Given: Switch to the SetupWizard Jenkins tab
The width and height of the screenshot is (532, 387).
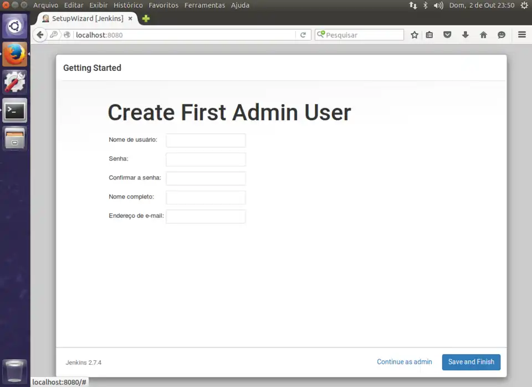Looking at the screenshot, I should [x=83, y=18].
